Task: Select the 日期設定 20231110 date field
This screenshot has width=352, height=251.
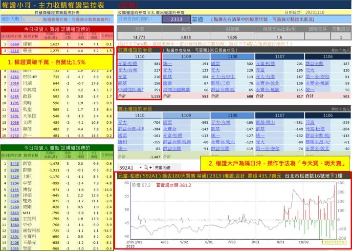Action: pyautogui.click(x=315, y=12)
